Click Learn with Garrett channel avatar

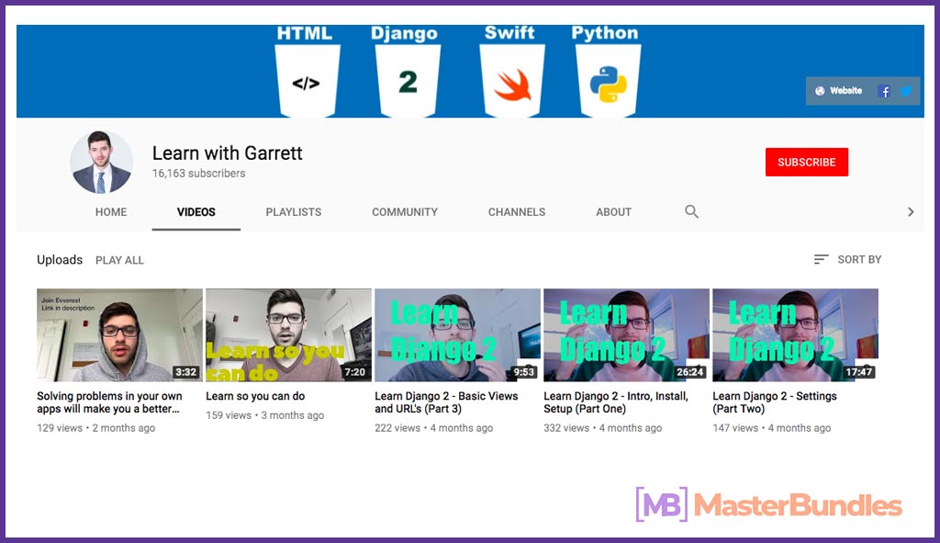click(x=101, y=162)
